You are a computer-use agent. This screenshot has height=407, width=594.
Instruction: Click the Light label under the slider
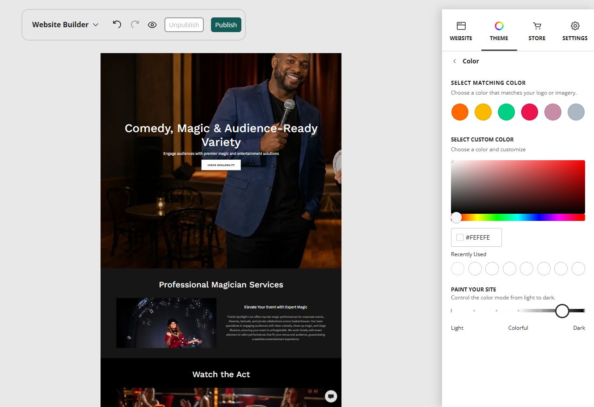click(x=457, y=328)
